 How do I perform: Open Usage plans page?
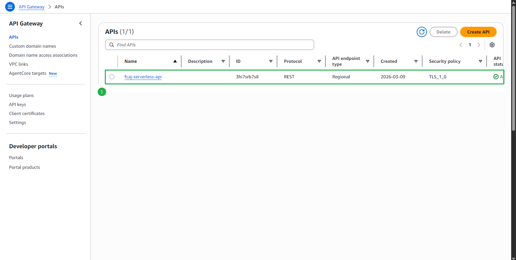[21, 95]
